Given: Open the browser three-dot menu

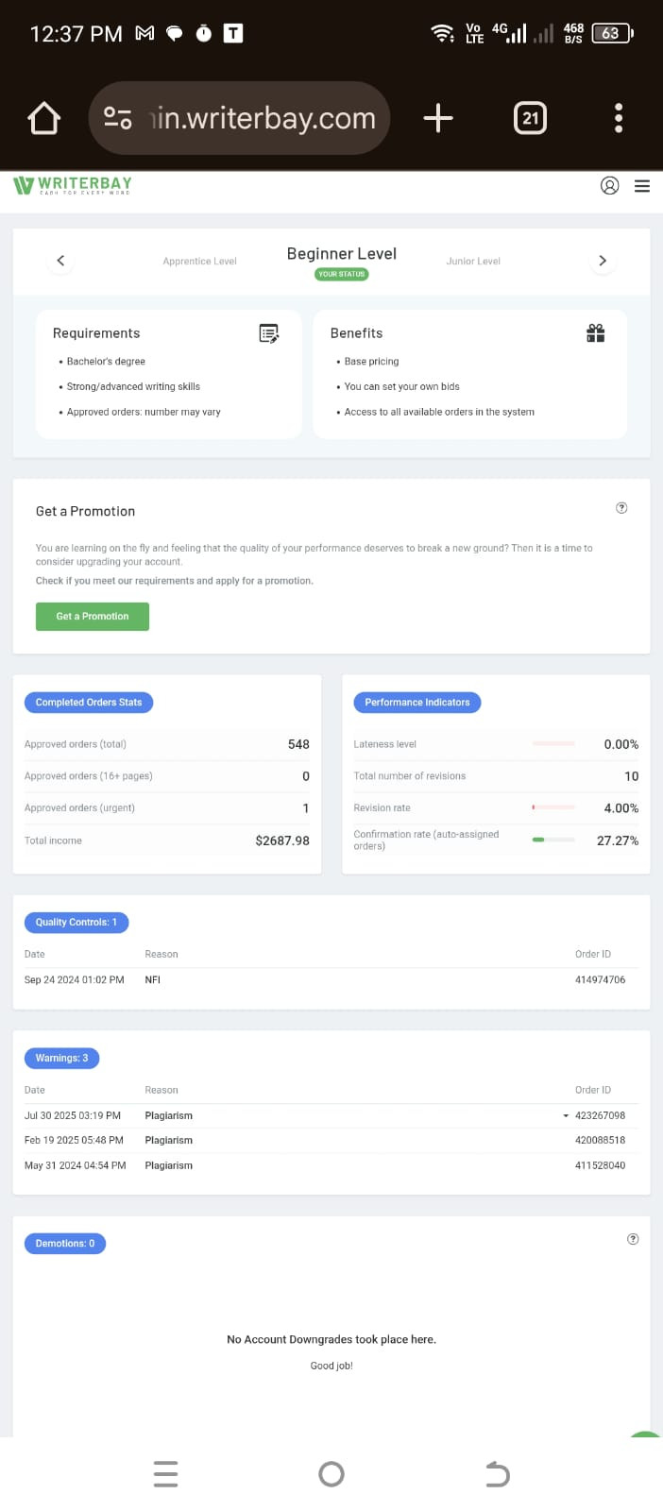Looking at the screenshot, I should (x=619, y=118).
